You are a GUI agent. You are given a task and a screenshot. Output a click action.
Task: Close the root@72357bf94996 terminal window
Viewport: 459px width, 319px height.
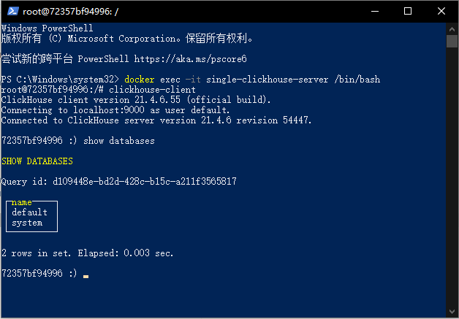point(441,12)
